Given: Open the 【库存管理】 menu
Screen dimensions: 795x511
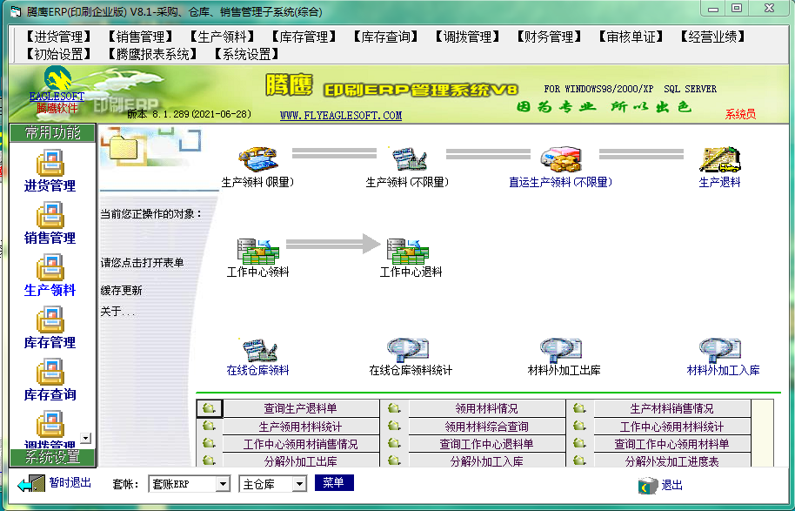Looking at the screenshot, I should point(304,37).
